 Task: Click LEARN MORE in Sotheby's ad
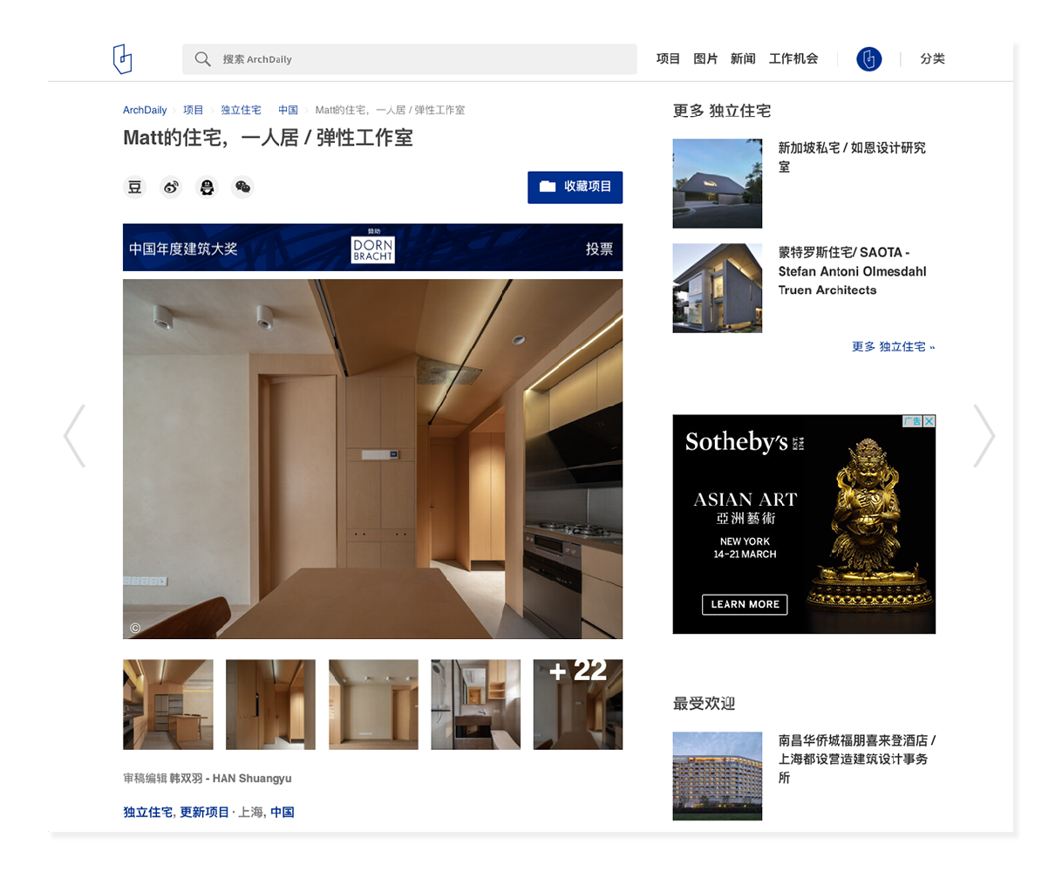click(745, 604)
